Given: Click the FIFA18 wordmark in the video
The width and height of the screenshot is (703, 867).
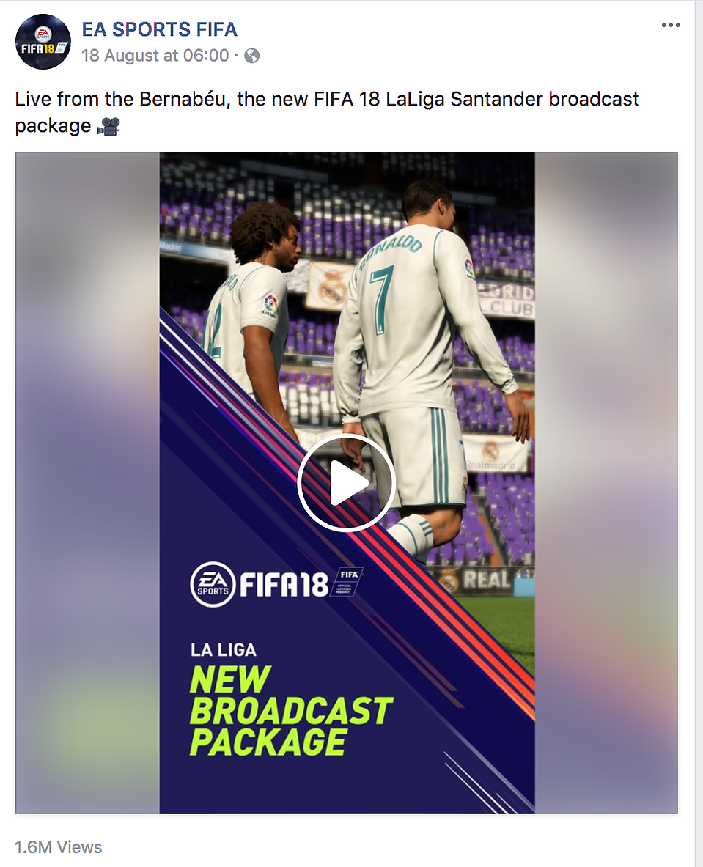Looking at the screenshot, I should 284,584.
